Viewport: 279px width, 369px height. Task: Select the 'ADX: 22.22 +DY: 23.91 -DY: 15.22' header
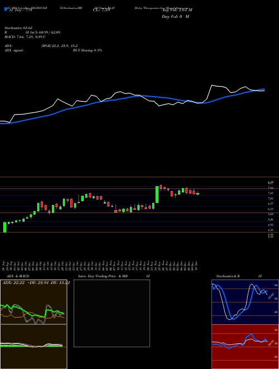point(36,283)
